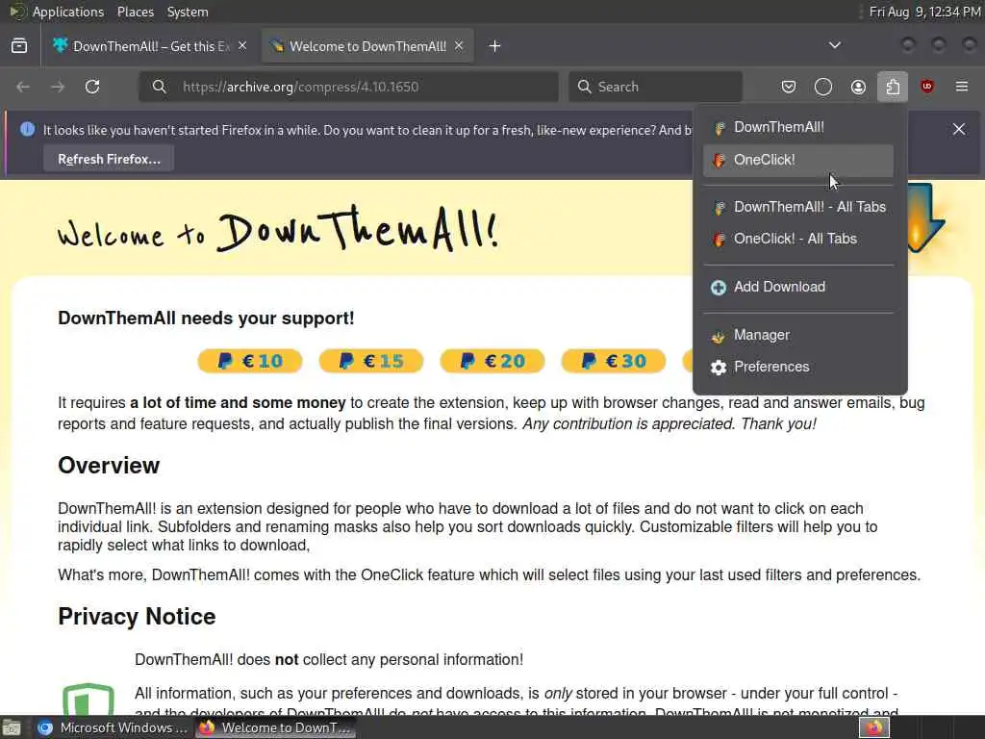Click the Privacy Notice heading
The image size is (985, 739).
coord(137,617)
